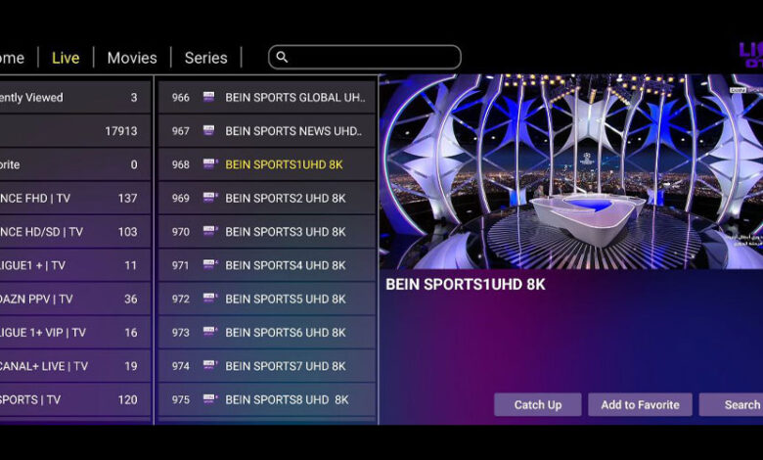The width and height of the screenshot is (763, 460).
Task: Click the channel logo beside BEIN SPORTS GLOBAL
Action: click(x=209, y=97)
